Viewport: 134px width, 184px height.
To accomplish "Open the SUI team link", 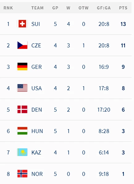I will 36,24.
